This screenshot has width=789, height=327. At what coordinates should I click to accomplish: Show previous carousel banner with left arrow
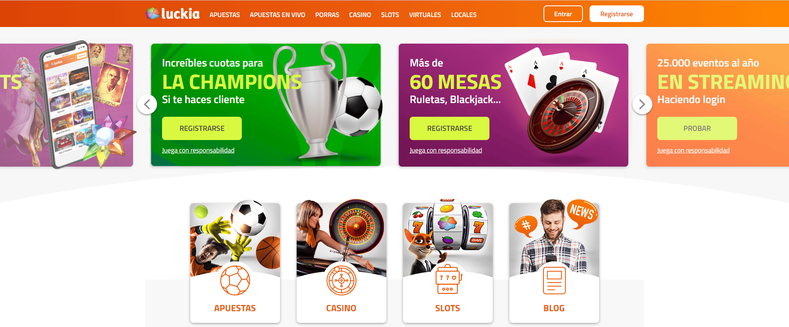tap(147, 104)
